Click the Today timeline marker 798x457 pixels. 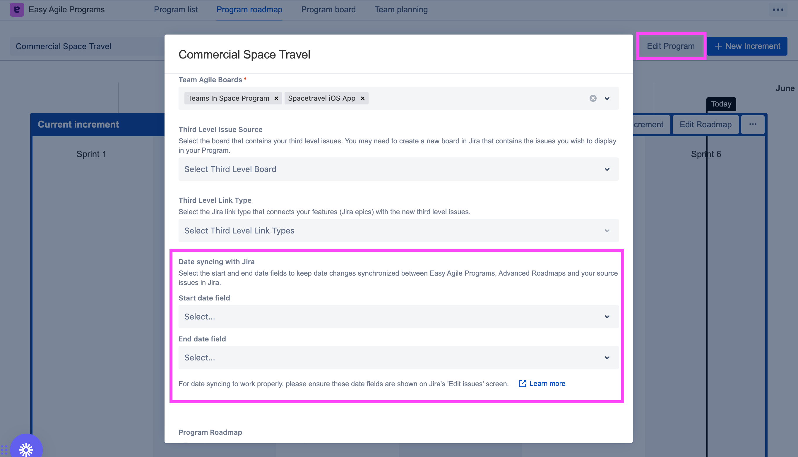point(721,104)
